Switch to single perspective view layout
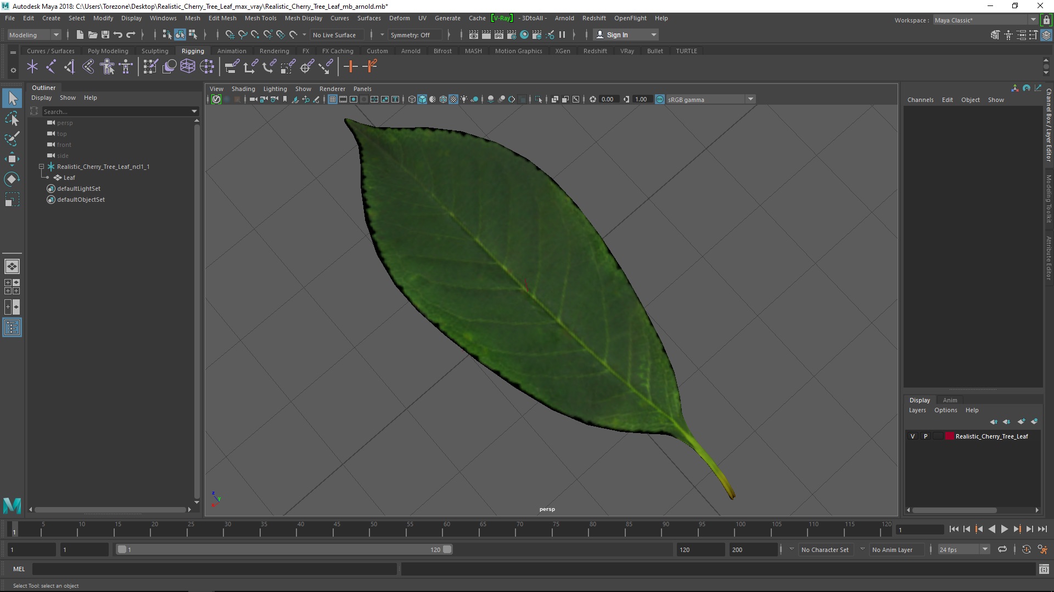 [12, 266]
